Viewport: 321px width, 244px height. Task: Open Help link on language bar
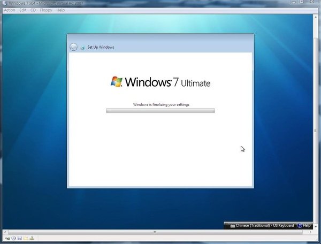(x=307, y=226)
